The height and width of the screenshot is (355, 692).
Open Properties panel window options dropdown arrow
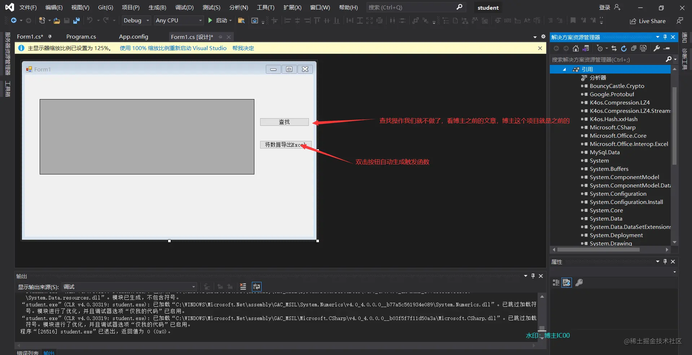pyautogui.click(x=657, y=262)
